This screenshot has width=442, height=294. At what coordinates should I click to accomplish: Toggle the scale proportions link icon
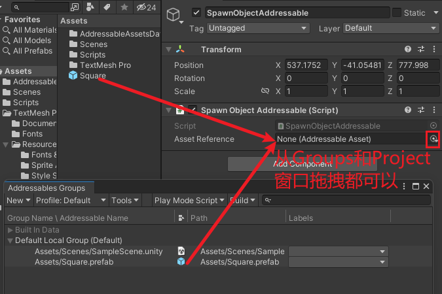[x=265, y=91]
